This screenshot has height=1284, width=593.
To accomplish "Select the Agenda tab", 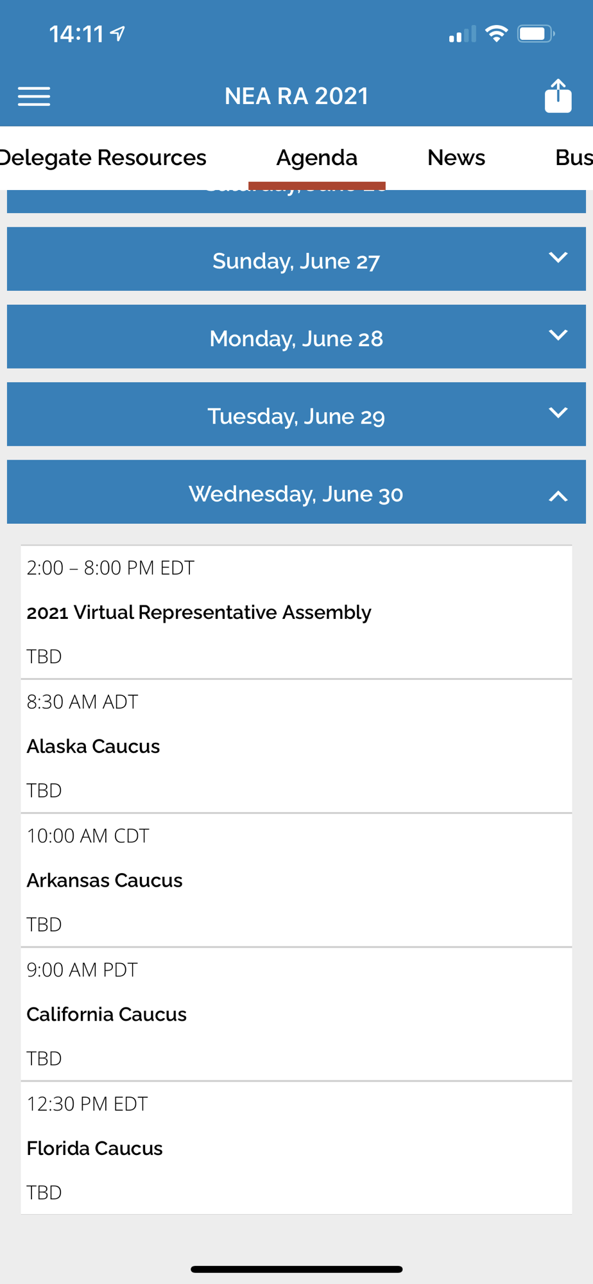I will click(x=317, y=158).
